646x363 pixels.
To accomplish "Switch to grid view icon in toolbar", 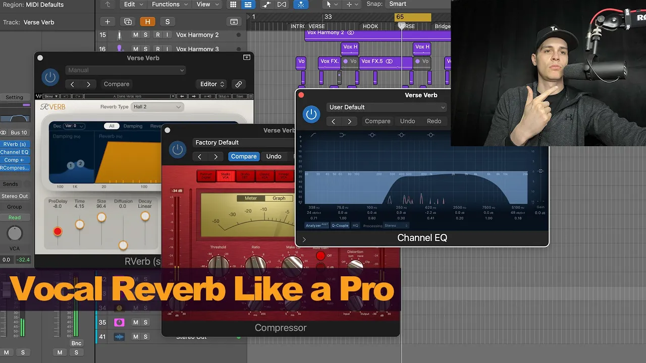I will (x=233, y=5).
